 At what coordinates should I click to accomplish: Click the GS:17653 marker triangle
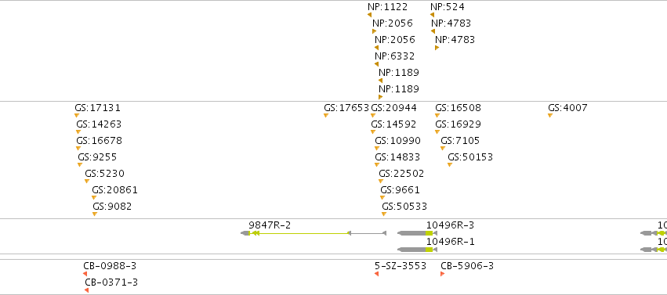pos(326,116)
